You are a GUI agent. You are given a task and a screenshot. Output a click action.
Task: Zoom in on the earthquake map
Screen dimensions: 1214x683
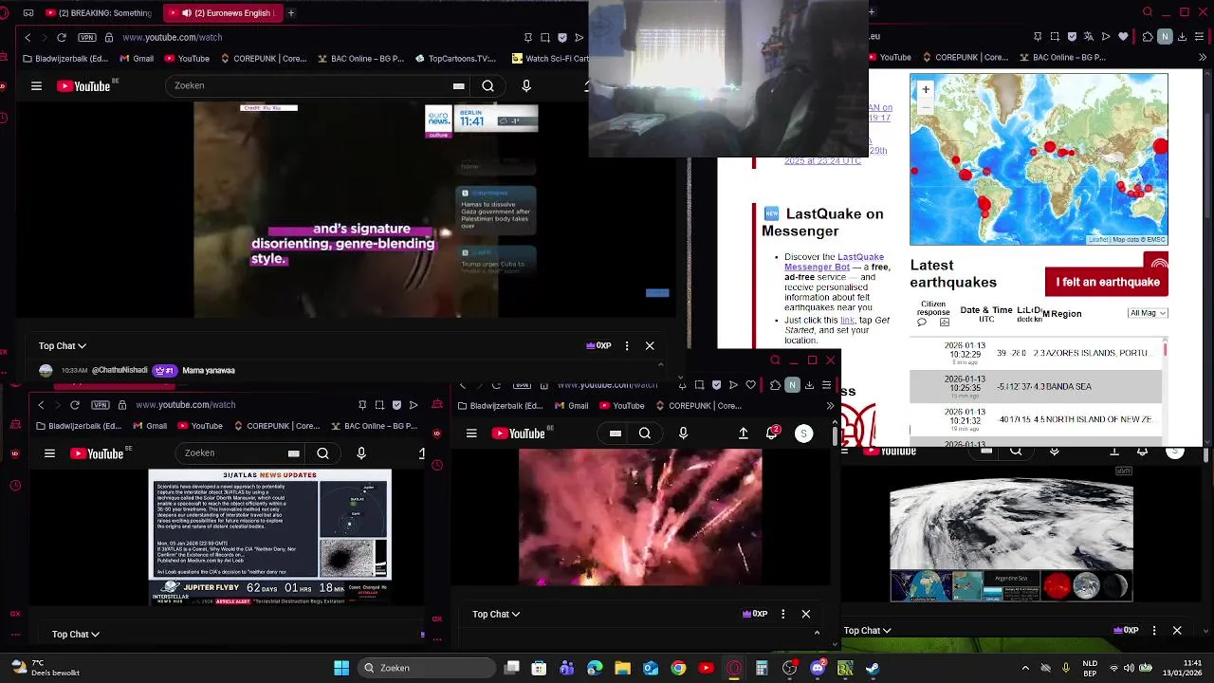926,89
